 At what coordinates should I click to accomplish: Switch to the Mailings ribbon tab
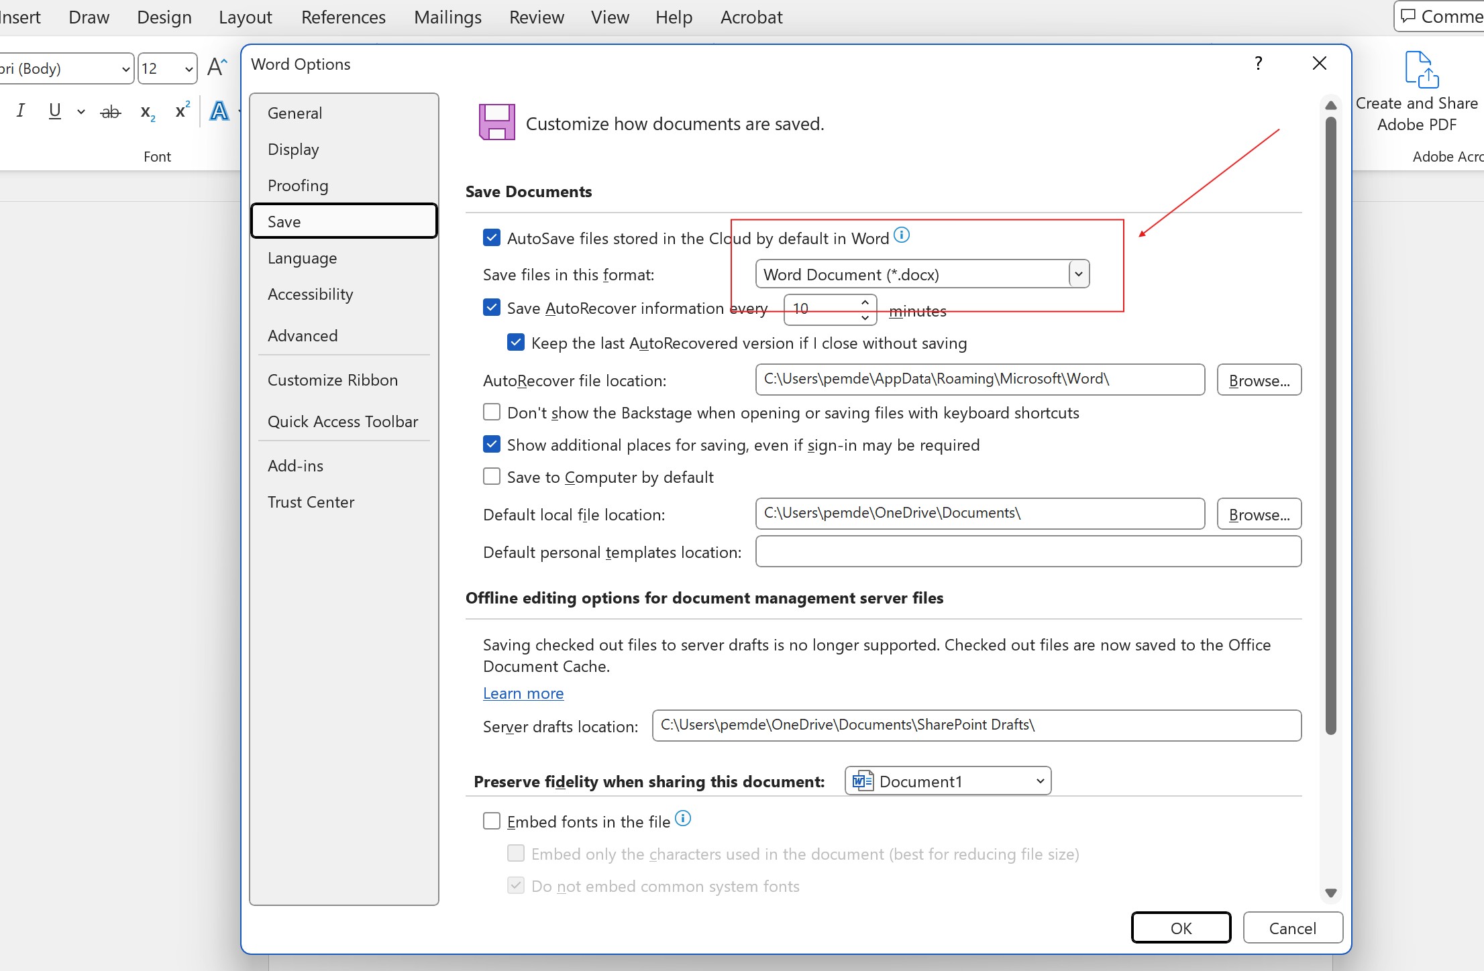(447, 17)
